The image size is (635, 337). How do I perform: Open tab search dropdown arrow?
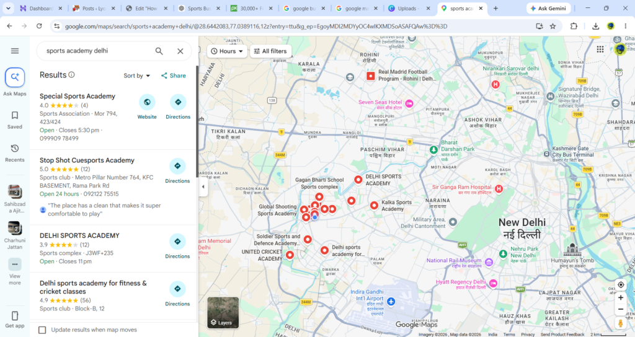[8, 8]
